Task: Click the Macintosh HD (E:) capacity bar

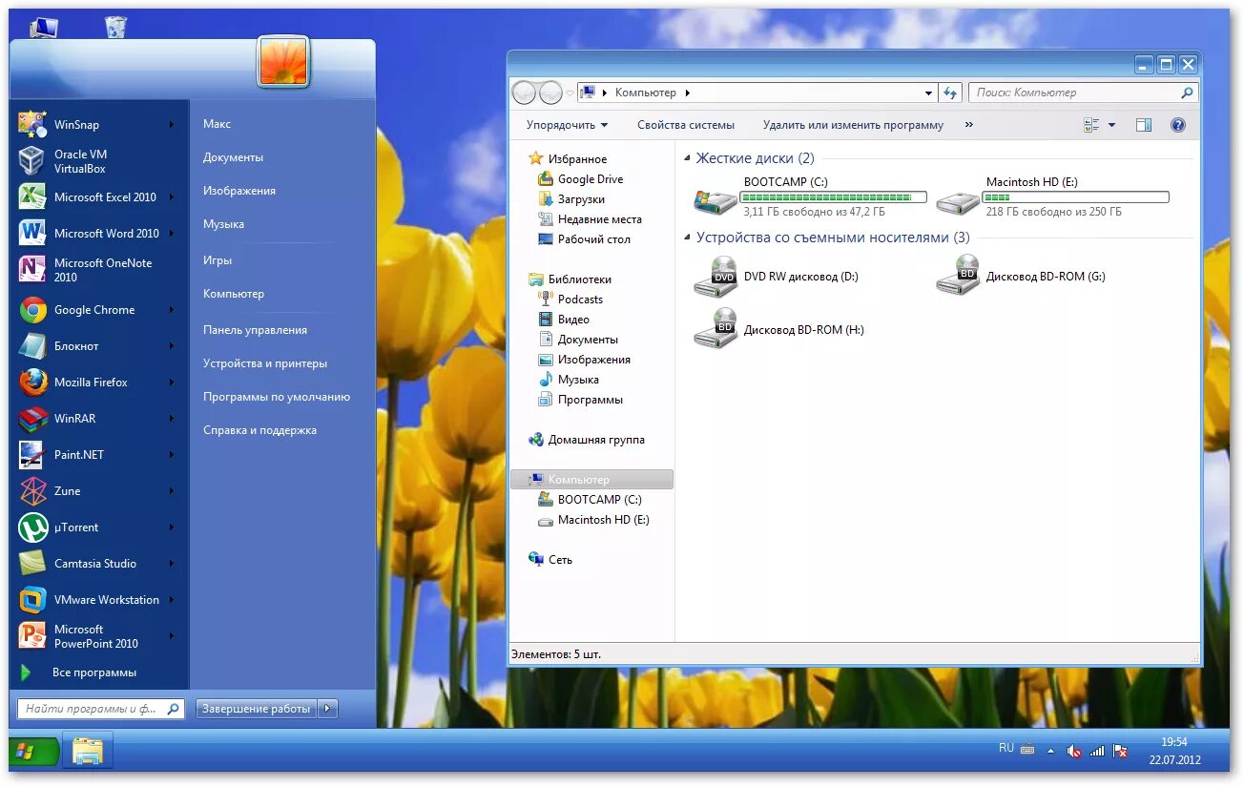Action: click(x=1076, y=197)
